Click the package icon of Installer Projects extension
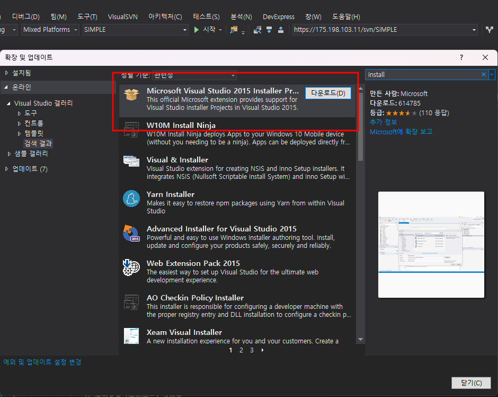 coord(131,94)
